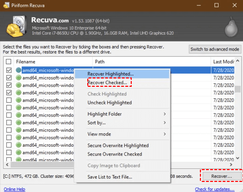Select Uncheck Highlighted menu entry

coord(122,103)
